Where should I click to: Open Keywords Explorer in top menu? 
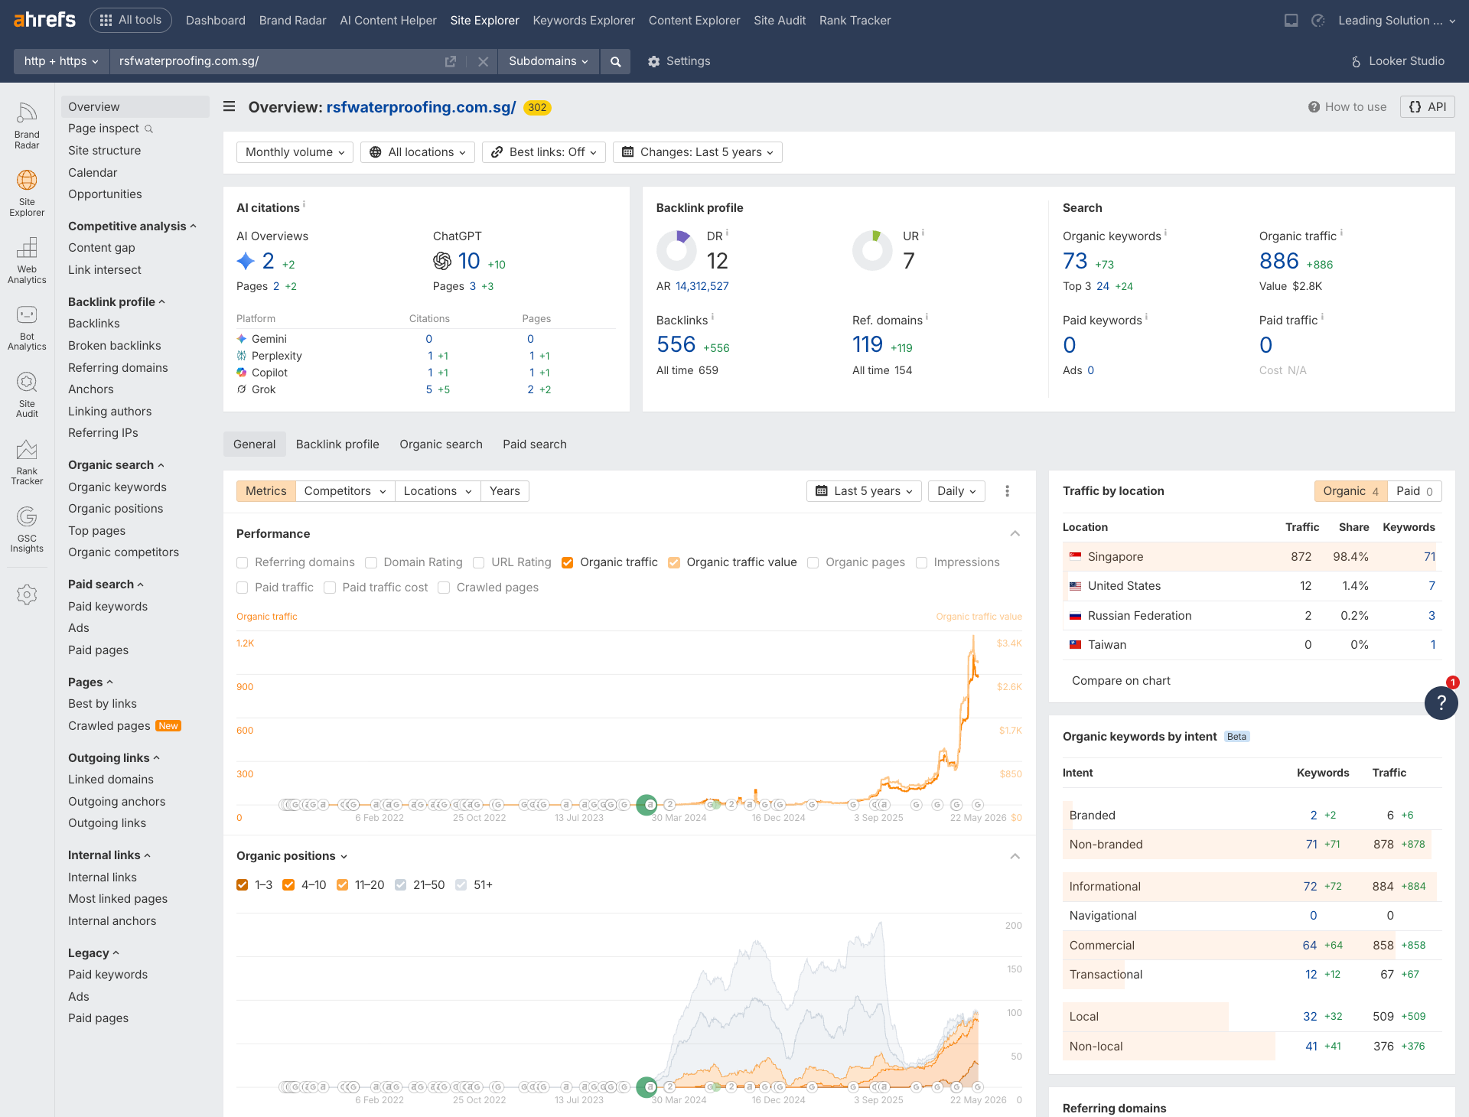point(584,21)
